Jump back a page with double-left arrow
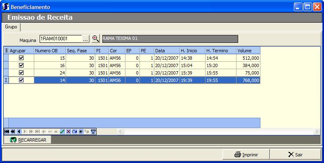 point(13,132)
